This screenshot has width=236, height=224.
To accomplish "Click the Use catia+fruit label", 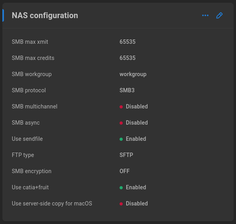I will [x=30, y=187].
